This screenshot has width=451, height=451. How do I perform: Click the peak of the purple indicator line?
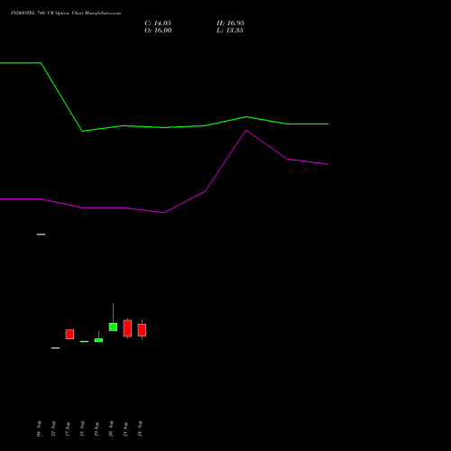click(x=246, y=131)
